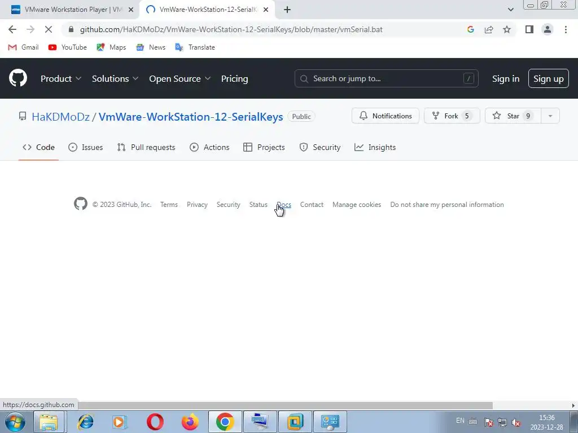Expand the Star lists dropdown arrow

point(550,116)
